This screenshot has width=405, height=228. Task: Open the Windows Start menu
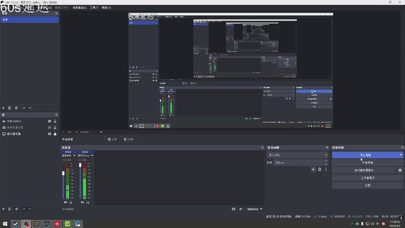pyautogui.click(x=5, y=223)
